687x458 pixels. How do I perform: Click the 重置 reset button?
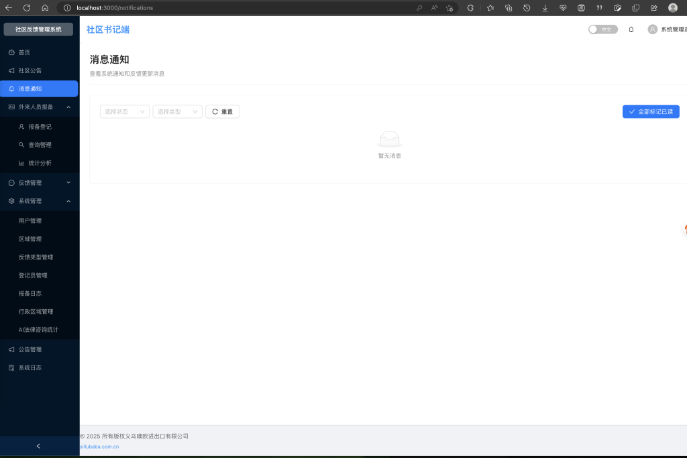tap(222, 112)
